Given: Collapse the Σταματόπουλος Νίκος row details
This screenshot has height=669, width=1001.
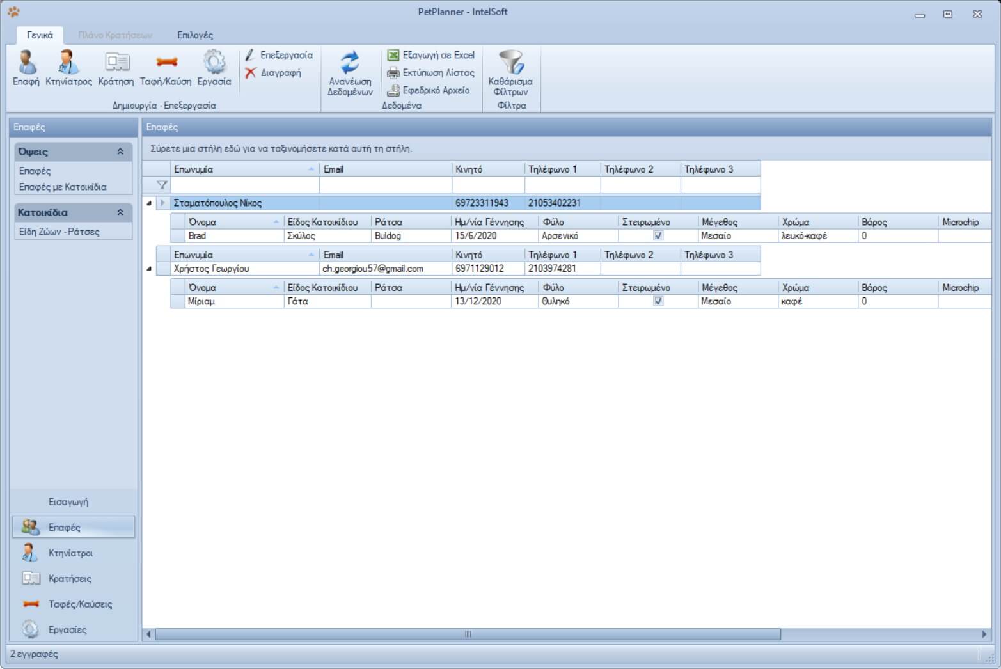Looking at the screenshot, I should 149,203.
